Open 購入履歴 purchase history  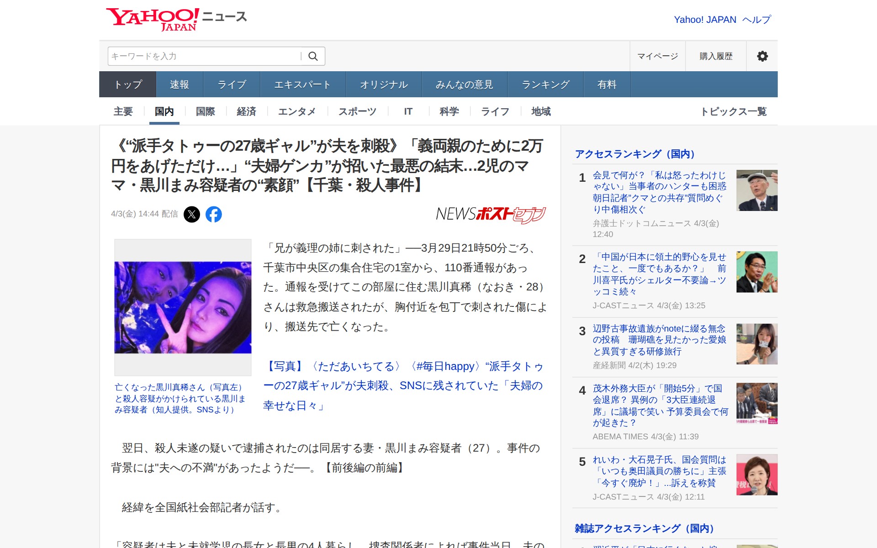[x=716, y=56]
